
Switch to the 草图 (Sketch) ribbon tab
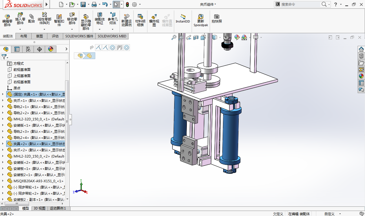(x=39, y=36)
